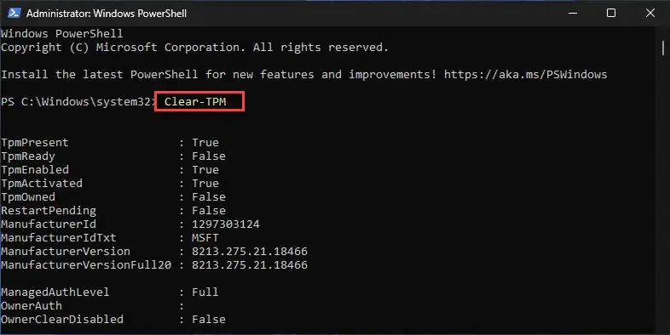Click the OwnerClearDisabled False value
This screenshot has width=670, height=335.
[x=209, y=319]
